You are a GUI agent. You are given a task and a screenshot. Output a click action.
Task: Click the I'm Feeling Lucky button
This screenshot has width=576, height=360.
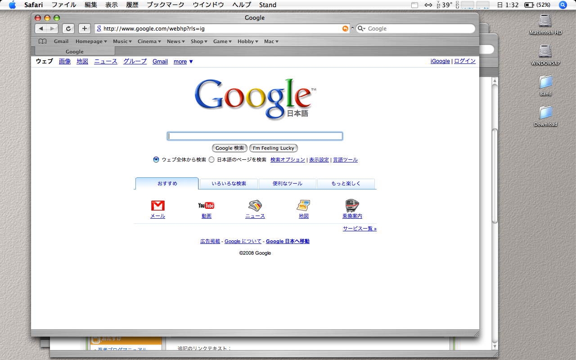click(274, 148)
